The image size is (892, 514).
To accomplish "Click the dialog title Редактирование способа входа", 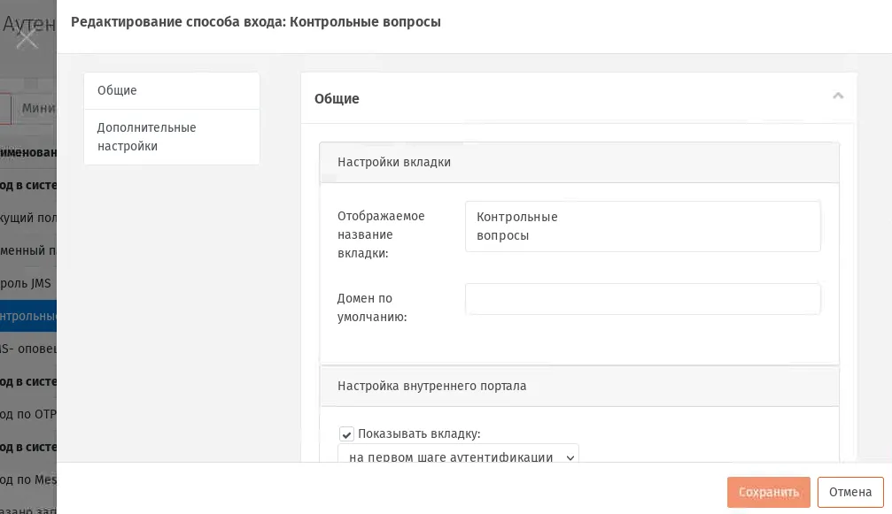I will tap(255, 22).
